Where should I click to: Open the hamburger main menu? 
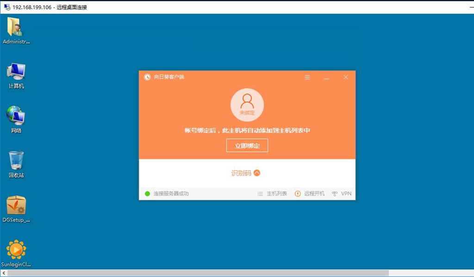coord(307,77)
